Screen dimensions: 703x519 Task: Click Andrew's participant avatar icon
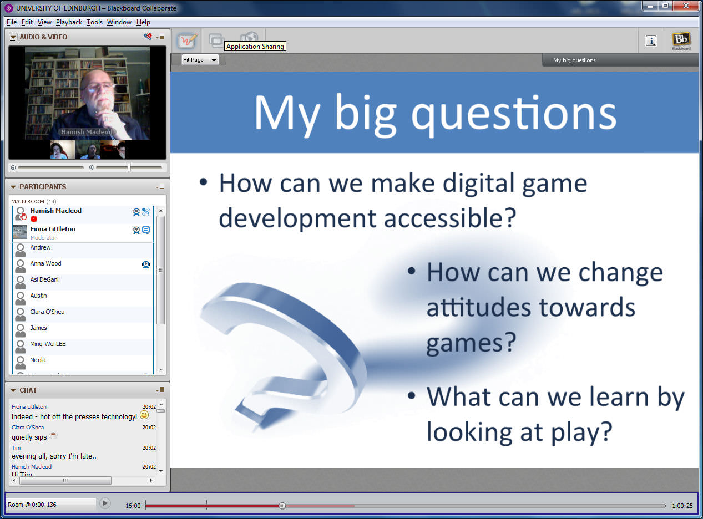pos(21,250)
